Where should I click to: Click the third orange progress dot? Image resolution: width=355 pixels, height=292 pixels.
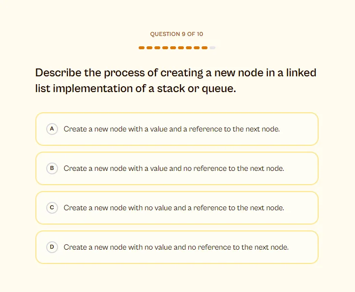(x=157, y=48)
